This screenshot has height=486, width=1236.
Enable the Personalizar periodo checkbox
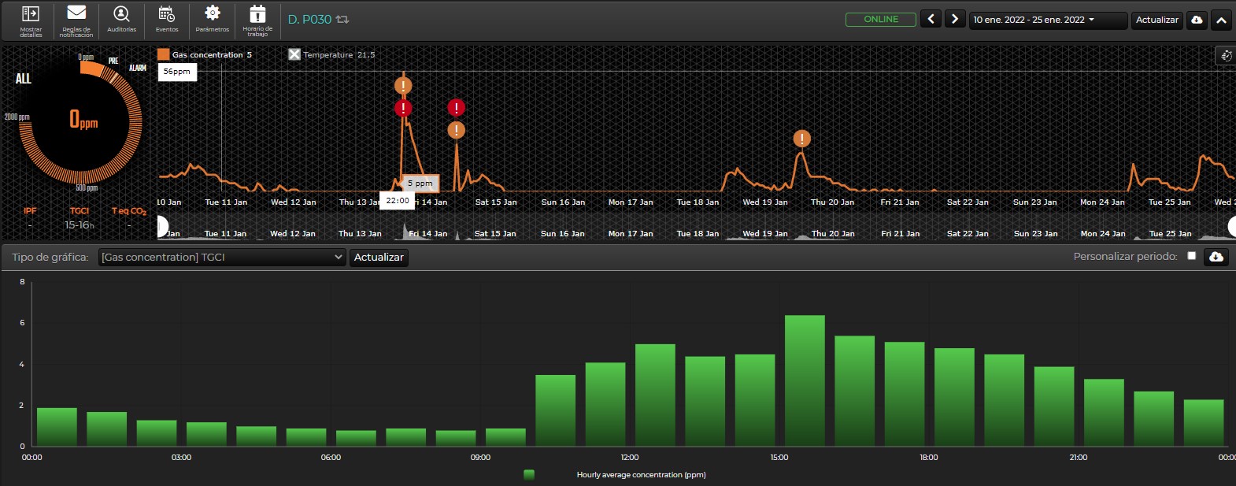[1191, 256]
